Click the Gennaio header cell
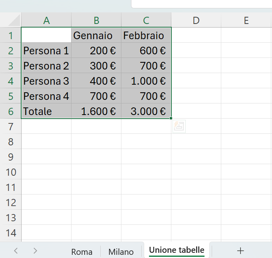The width and height of the screenshot is (272, 258). coord(96,36)
